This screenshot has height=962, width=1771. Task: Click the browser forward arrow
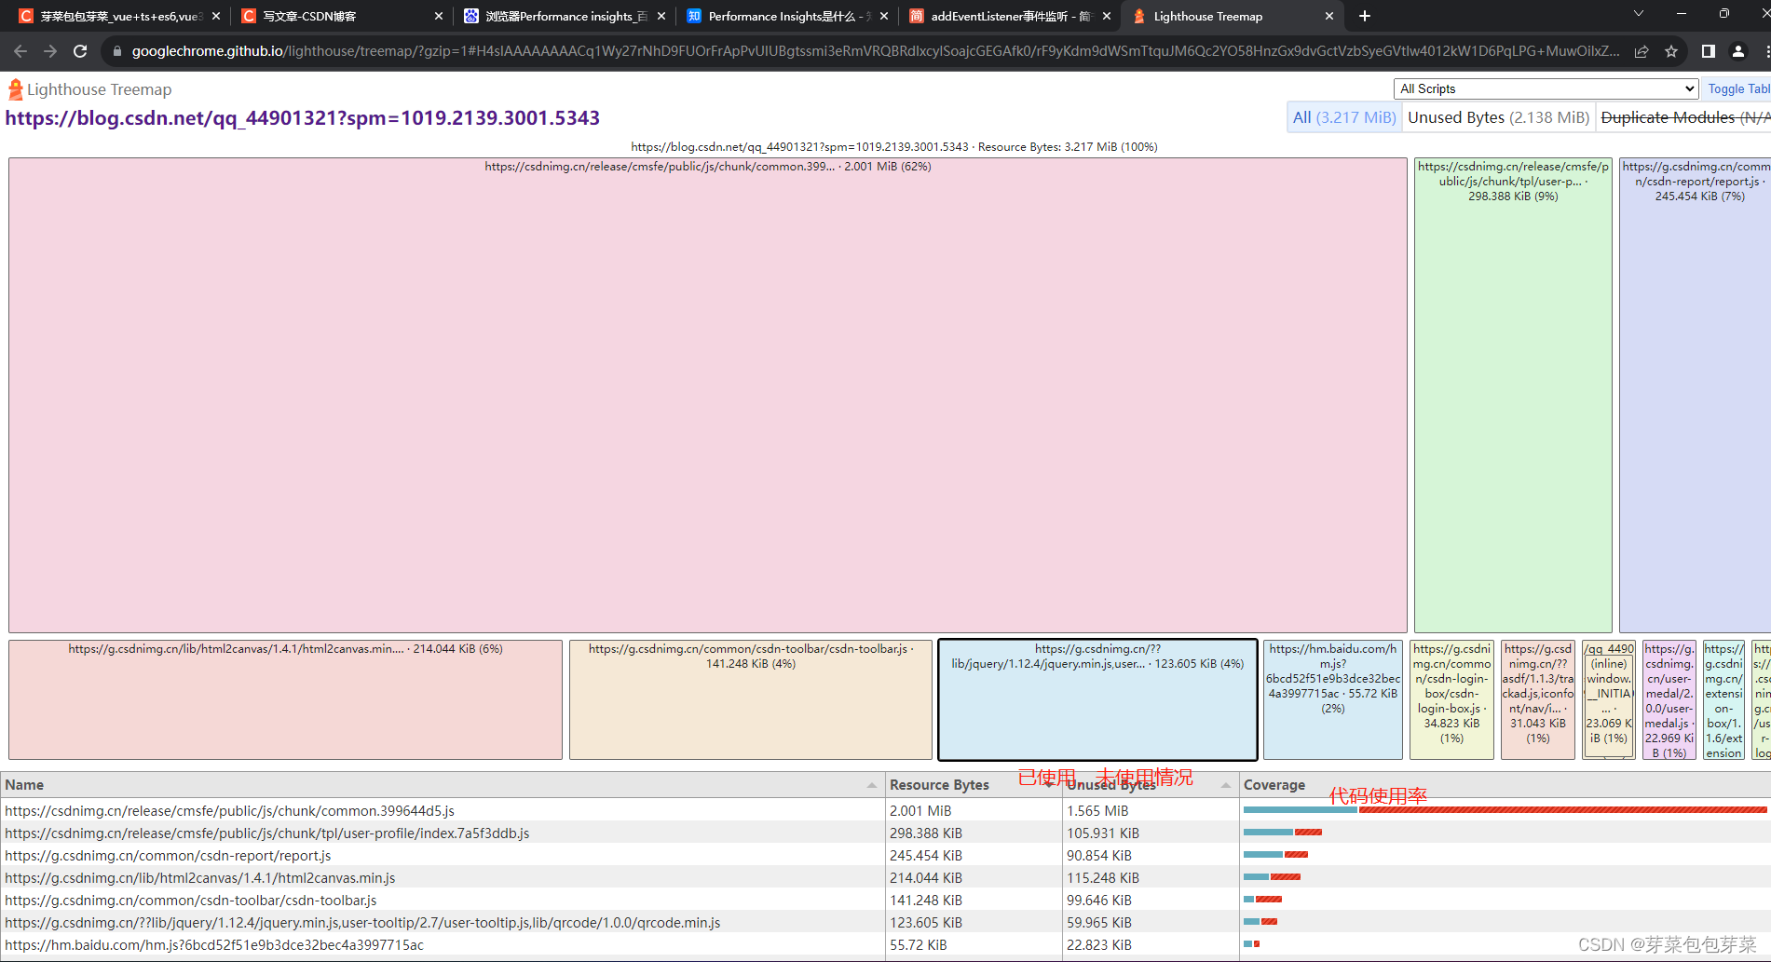[50, 51]
